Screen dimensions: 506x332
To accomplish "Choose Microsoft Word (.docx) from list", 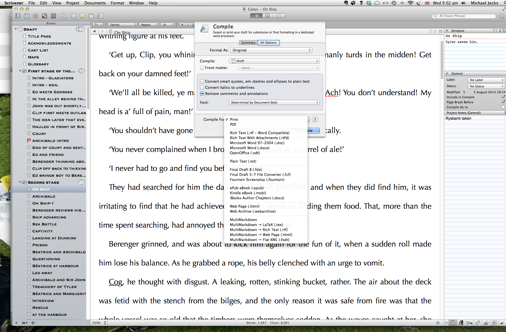I will pyautogui.click(x=249, y=148).
